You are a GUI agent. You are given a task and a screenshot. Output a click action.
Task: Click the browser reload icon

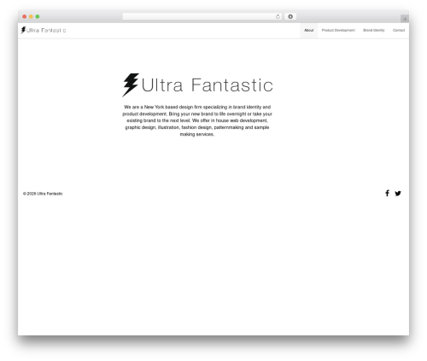pyautogui.click(x=278, y=17)
